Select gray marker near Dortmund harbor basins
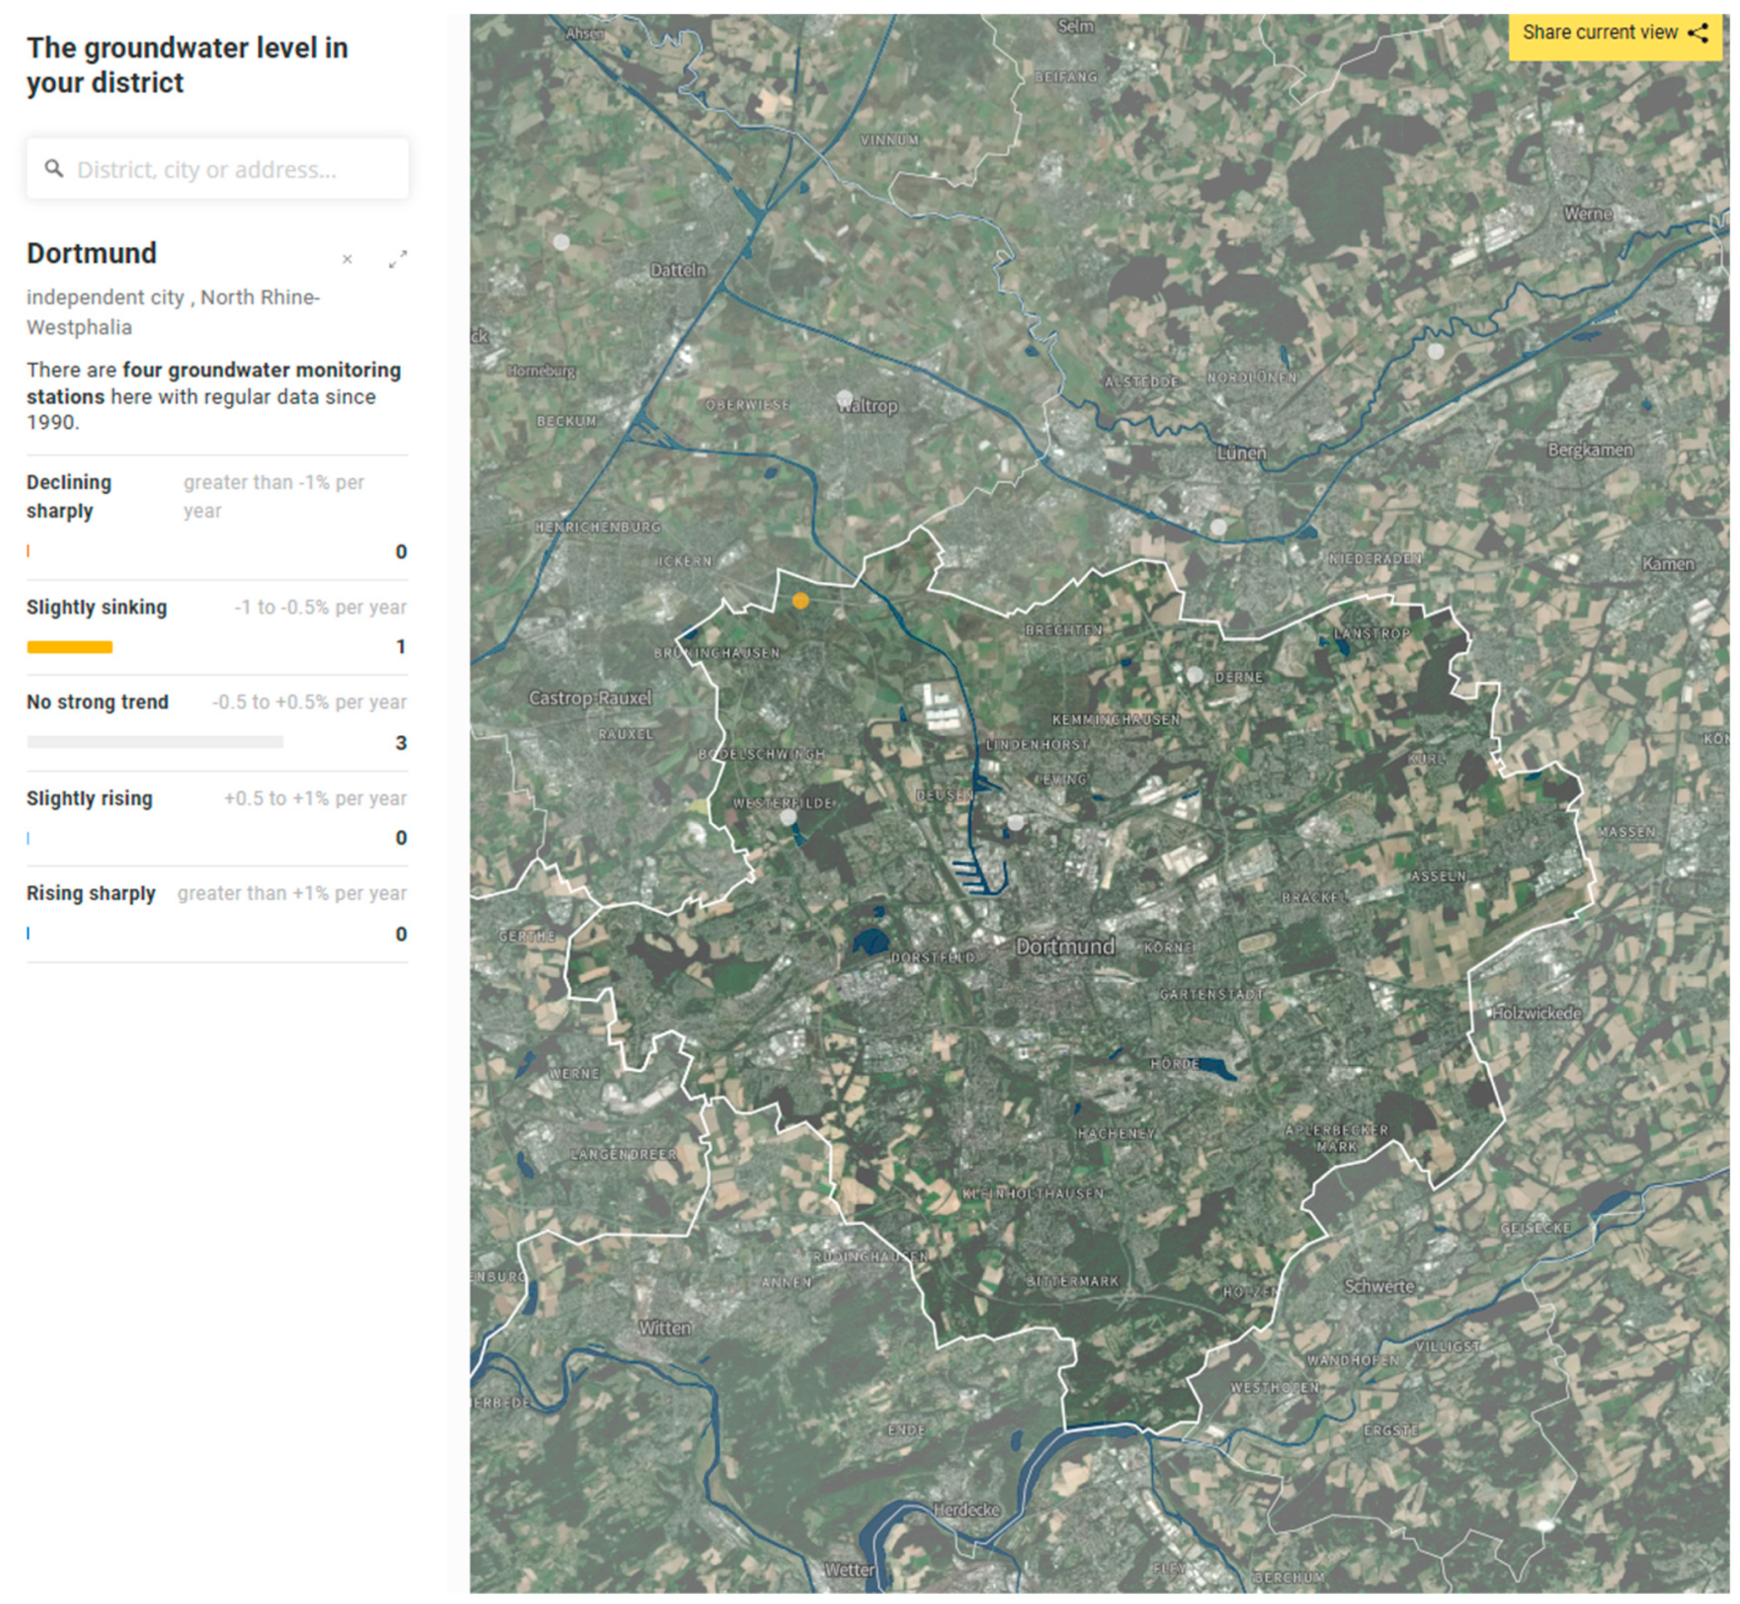Image resolution: width=1740 pixels, height=1604 pixels. [x=1015, y=822]
